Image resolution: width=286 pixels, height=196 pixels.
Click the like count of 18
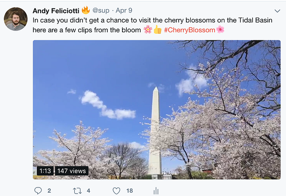pos(130,191)
